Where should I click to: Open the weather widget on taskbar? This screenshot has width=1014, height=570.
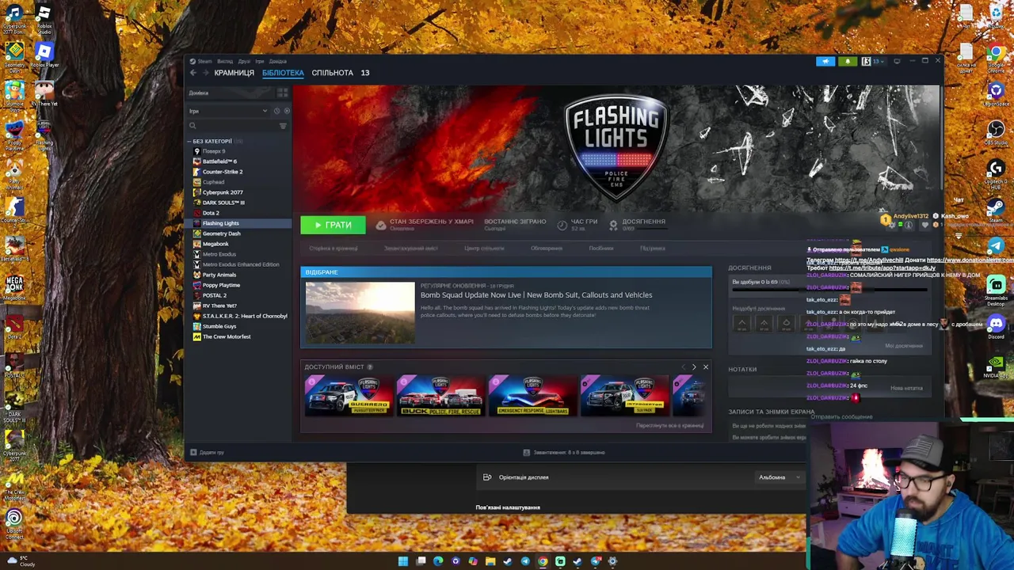tap(20, 561)
